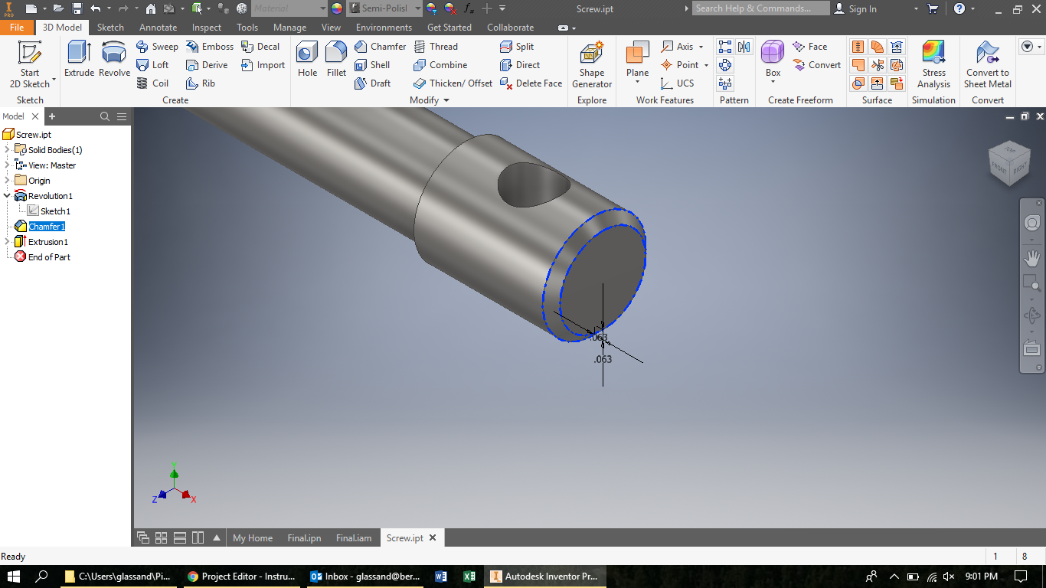The width and height of the screenshot is (1046, 588).
Task: Create a freeform Box
Action: click(773, 60)
